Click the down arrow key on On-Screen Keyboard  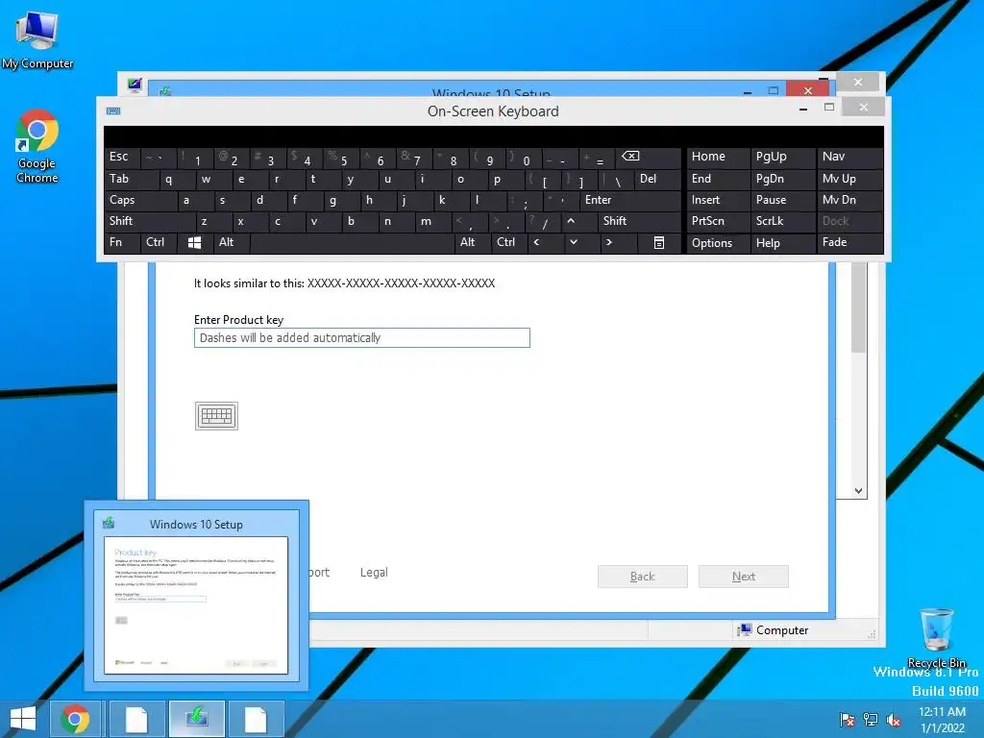(x=581, y=243)
